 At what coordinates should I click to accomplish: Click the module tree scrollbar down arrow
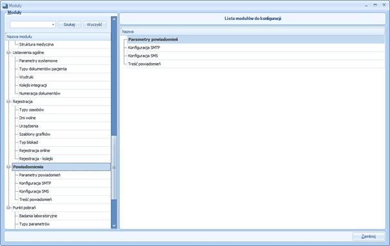pos(114,225)
